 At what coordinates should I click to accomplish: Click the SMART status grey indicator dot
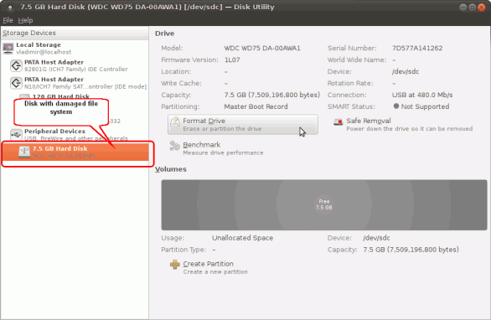click(396, 106)
